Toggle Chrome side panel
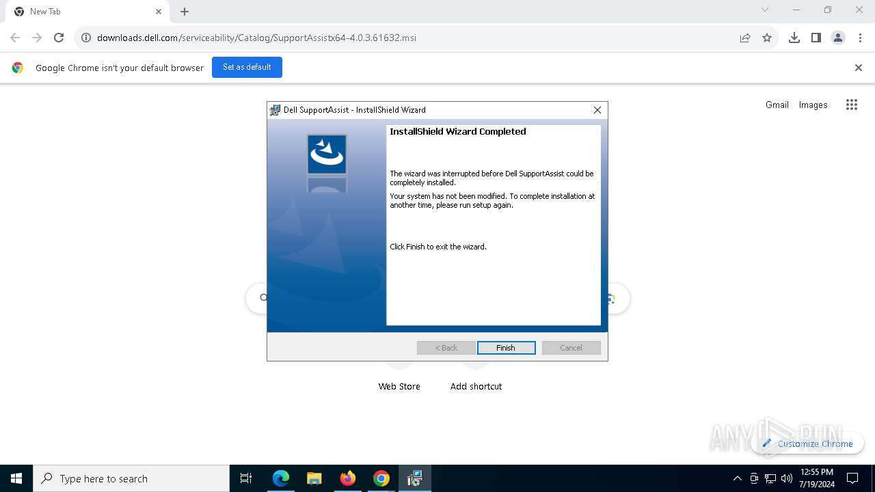Image resolution: width=875 pixels, height=492 pixels. pyautogui.click(x=816, y=38)
